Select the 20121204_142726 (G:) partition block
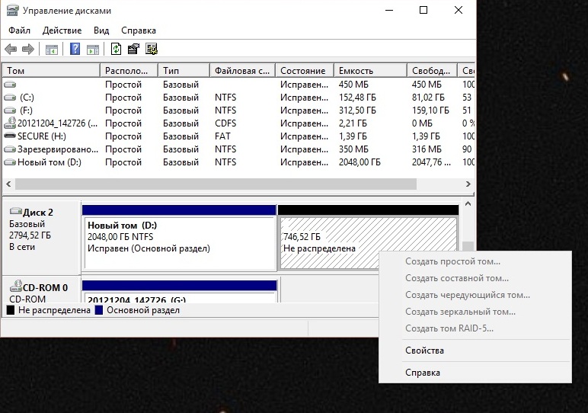 point(180,292)
